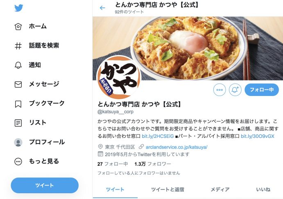Switch to メディア tab
Viewport: 283px width, 199px height.
[x=220, y=190]
